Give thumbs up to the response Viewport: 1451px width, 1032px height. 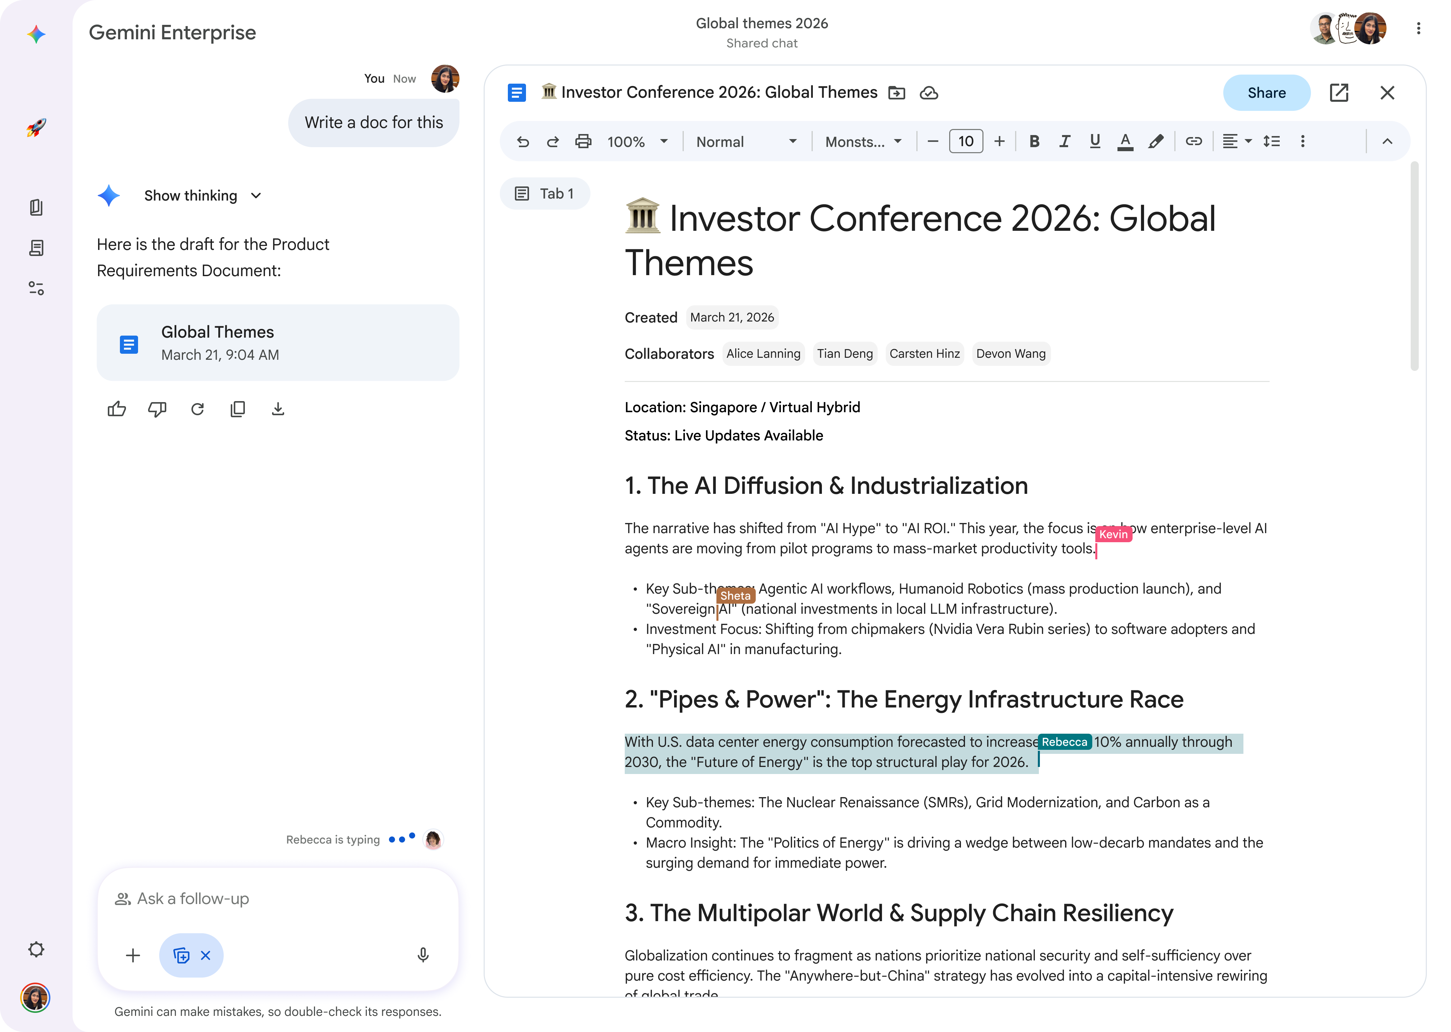click(x=117, y=408)
